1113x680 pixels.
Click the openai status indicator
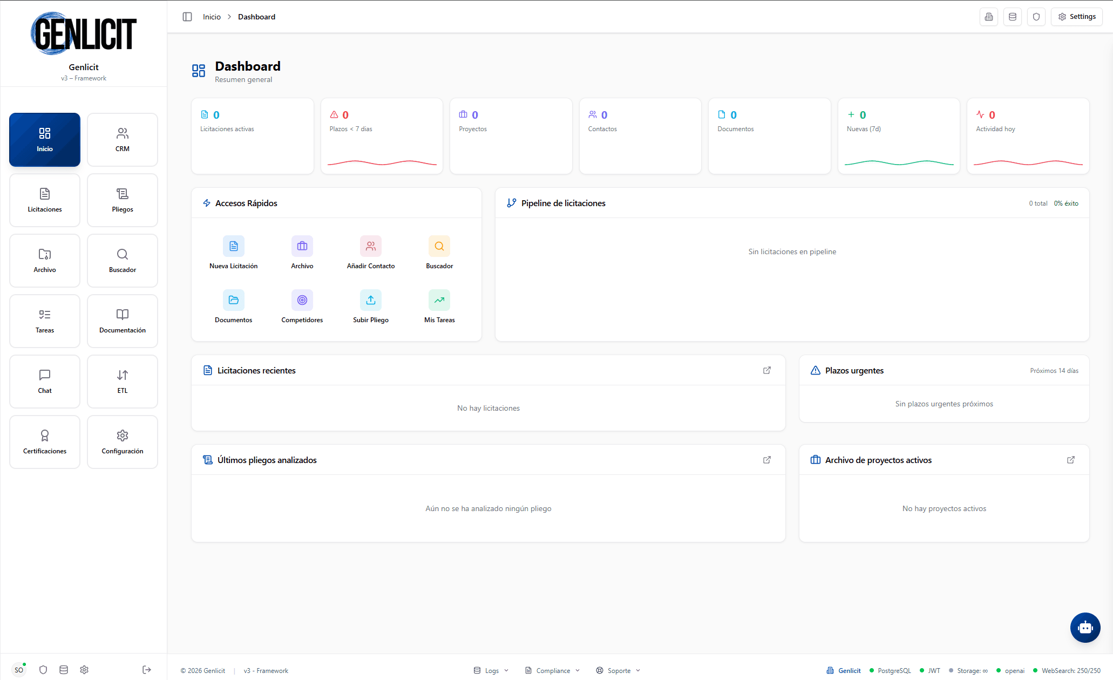[x=1010, y=670]
